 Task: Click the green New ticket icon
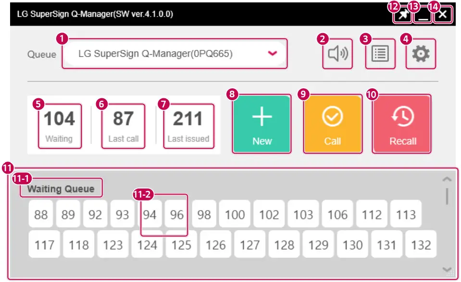click(262, 123)
